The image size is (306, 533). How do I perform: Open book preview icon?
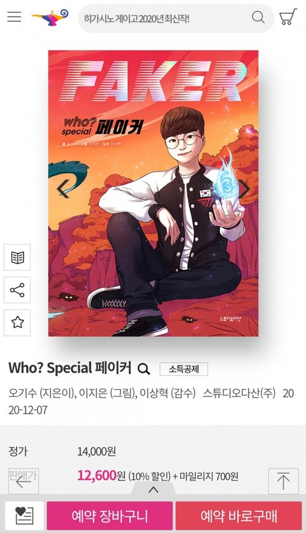pyautogui.click(x=17, y=257)
